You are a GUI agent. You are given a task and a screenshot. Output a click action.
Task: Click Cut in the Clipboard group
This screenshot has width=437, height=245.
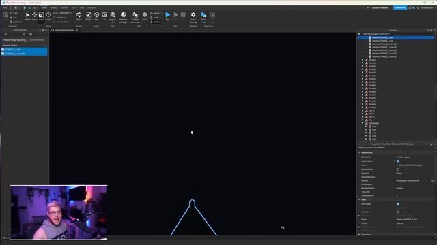(14, 18)
